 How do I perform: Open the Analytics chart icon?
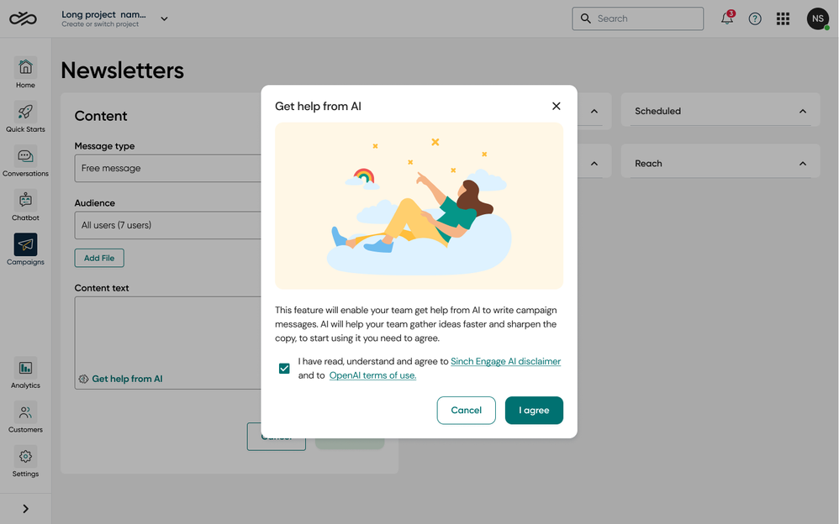[x=25, y=368]
